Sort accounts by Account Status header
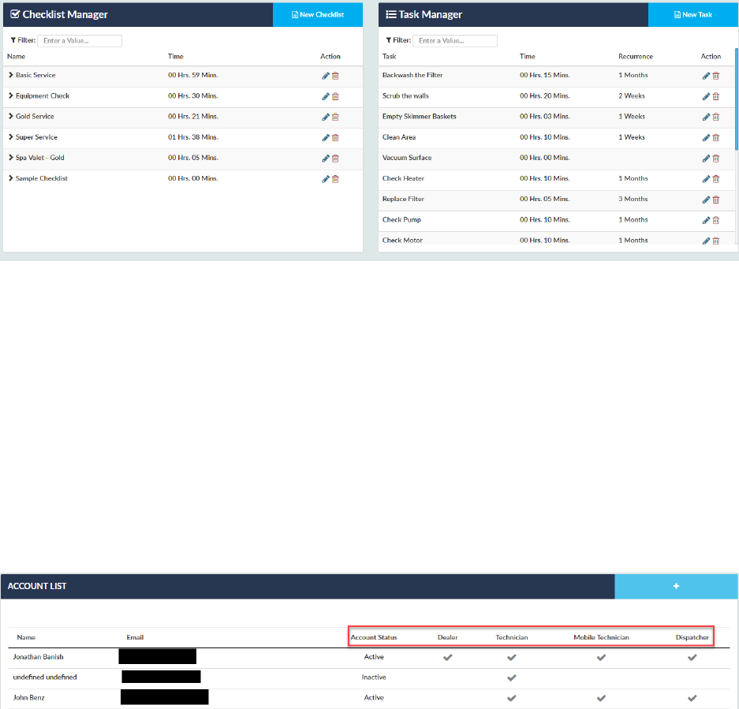Image resolution: width=739 pixels, height=709 pixels. click(374, 637)
